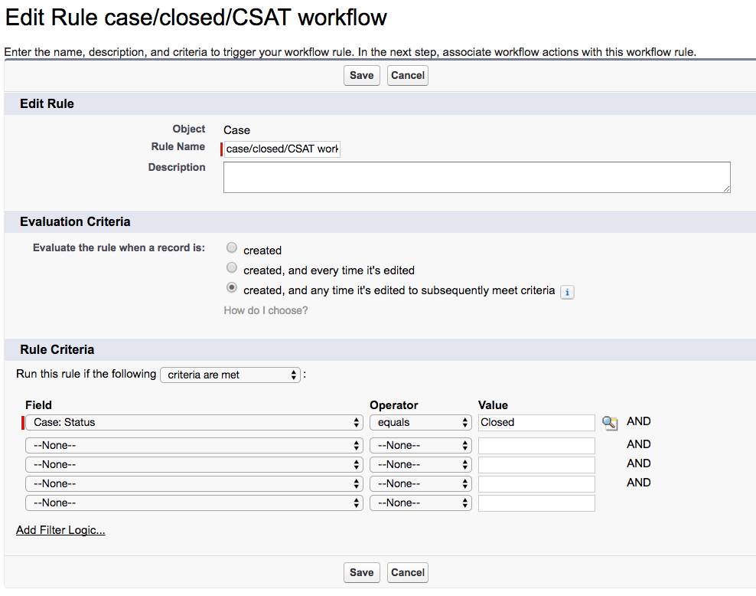Click into the Rule Name text field
756x596 pixels.
pyautogui.click(x=282, y=149)
